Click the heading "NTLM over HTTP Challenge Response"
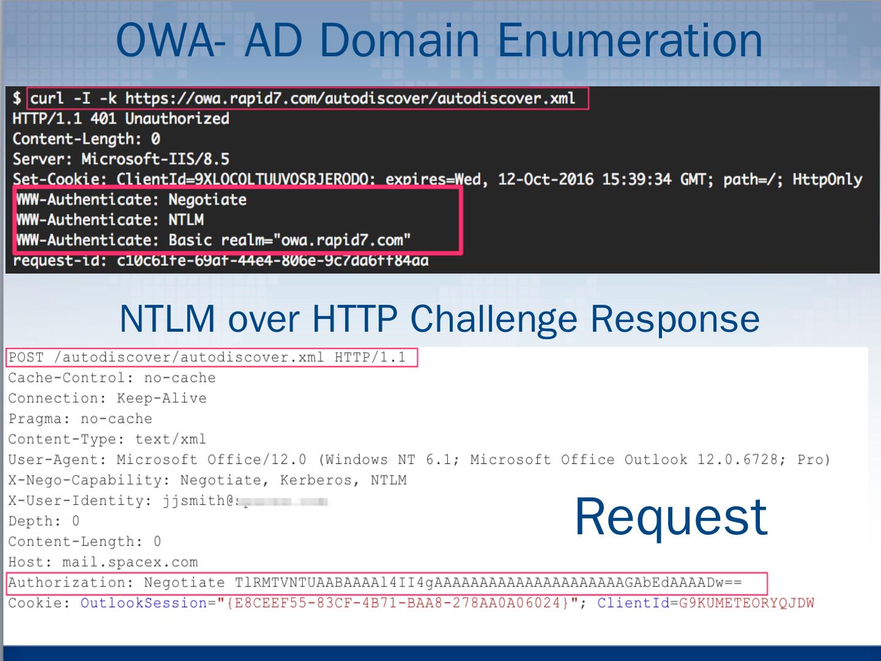Image resolution: width=881 pixels, height=661 pixels. pyautogui.click(x=439, y=318)
